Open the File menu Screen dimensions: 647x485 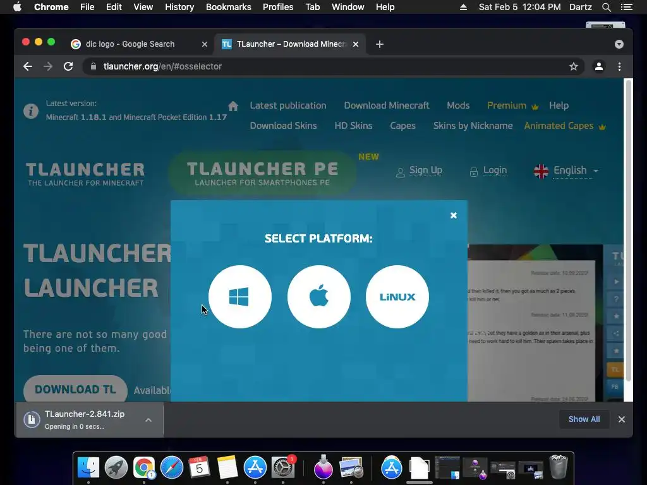pyautogui.click(x=87, y=7)
